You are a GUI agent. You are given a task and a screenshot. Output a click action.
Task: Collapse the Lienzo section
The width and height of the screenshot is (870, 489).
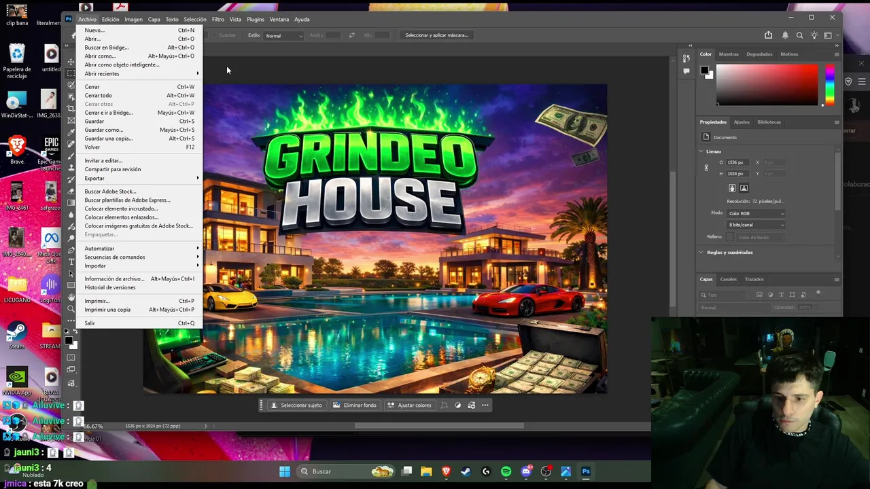click(x=701, y=151)
